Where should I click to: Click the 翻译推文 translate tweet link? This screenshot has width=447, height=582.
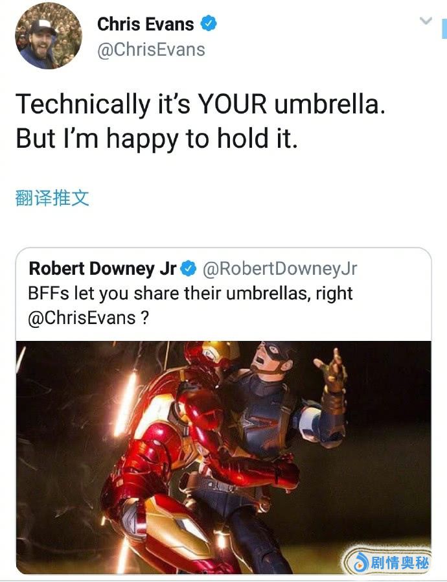pos(52,198)
